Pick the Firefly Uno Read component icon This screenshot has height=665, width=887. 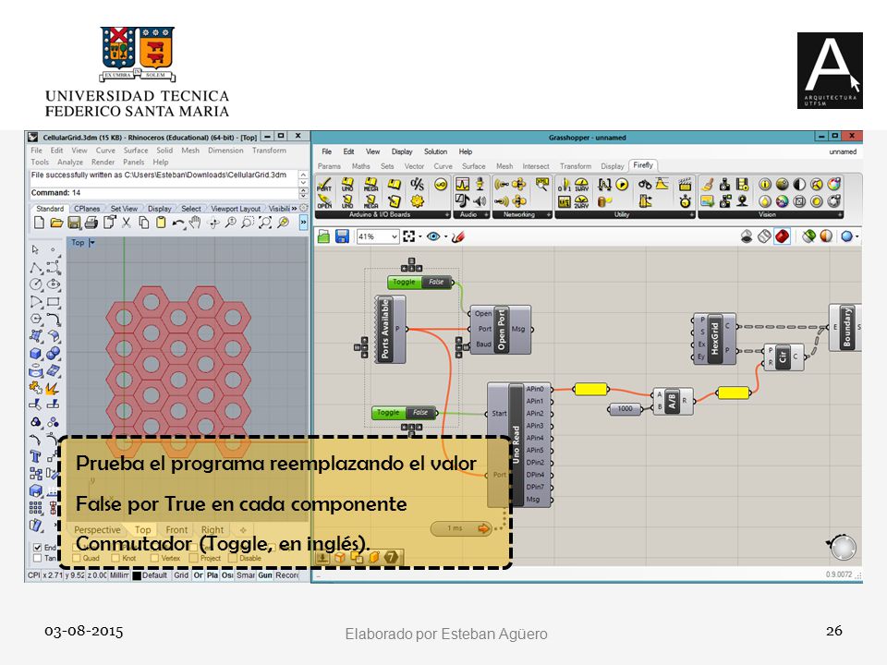click(347, 185)
